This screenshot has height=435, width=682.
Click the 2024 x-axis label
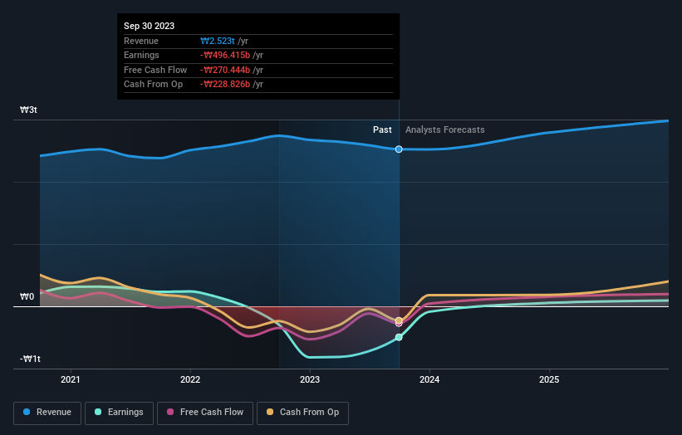[x=429, y=379]
